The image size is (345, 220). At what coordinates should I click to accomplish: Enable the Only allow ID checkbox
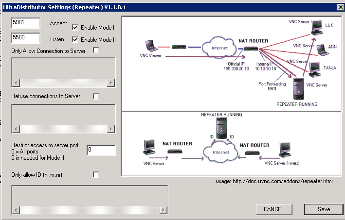click(96, 174)
